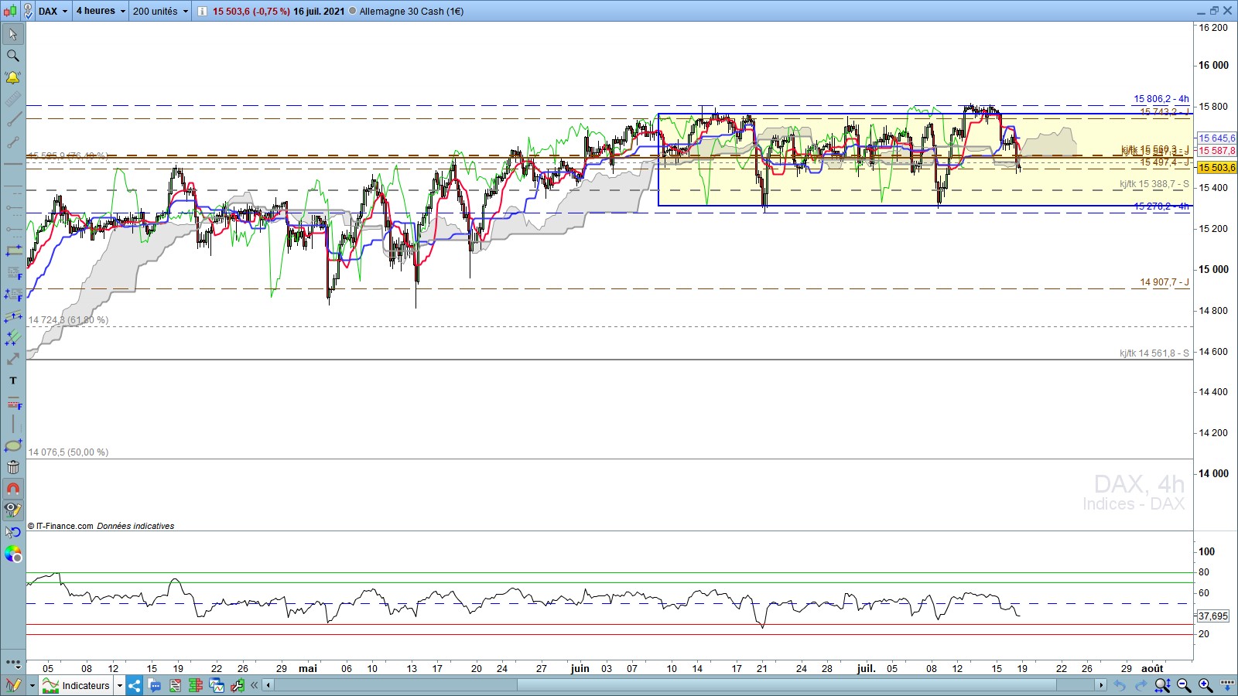Screen dimensions: 1238x696
Task: Select the ellipse drawing tool
Action: click(x=13, y=445)
